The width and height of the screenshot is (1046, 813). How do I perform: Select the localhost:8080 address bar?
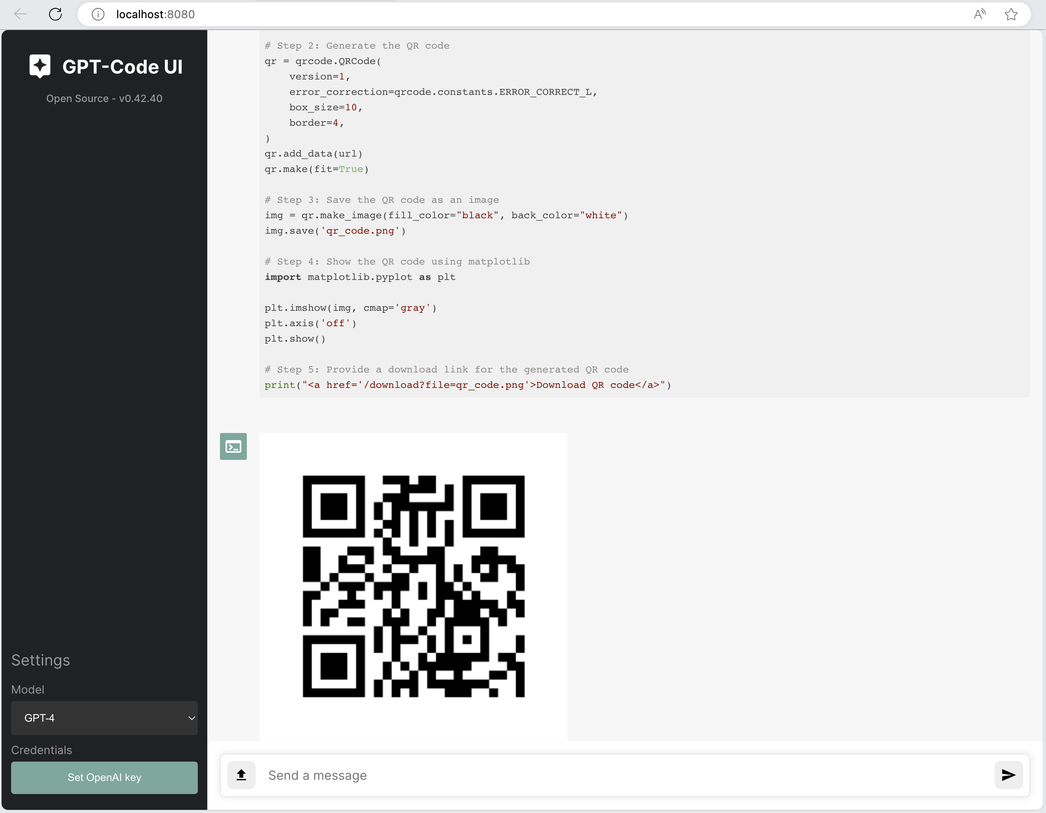[155, 14]
